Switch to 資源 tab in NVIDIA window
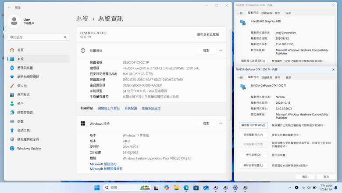The width and height of the screenshot is (342, 193). 288,77
